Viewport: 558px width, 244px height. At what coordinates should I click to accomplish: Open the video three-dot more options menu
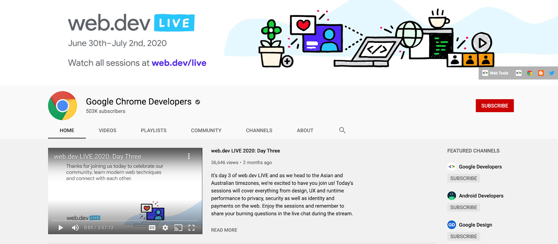tap(189, 156)
